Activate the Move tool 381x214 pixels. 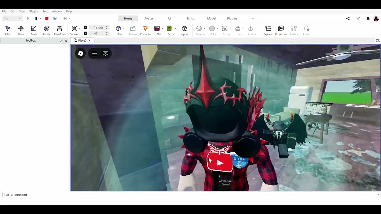pos(21,30)
